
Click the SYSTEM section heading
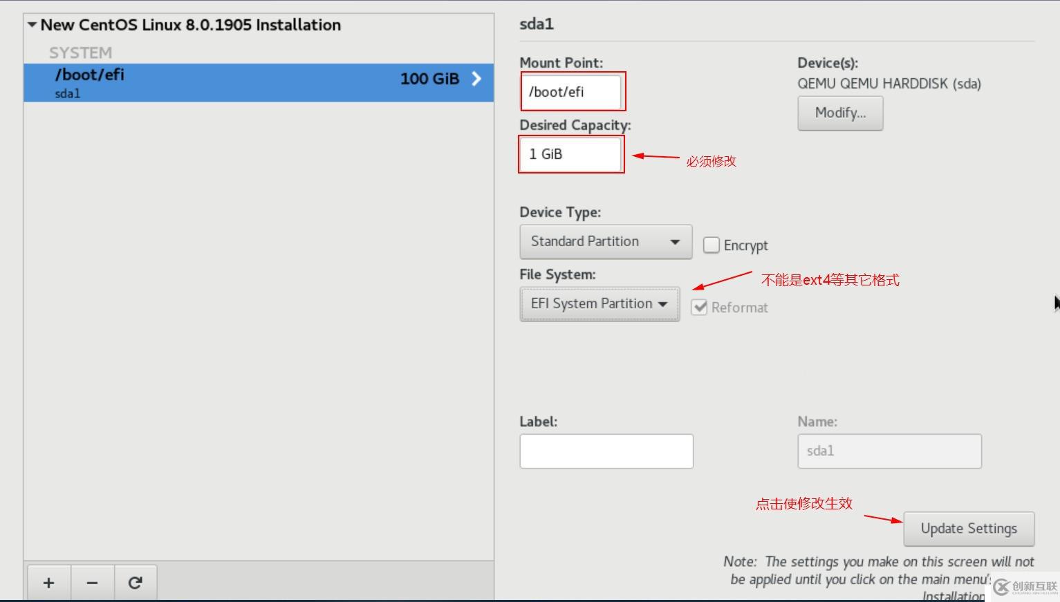point(80,53)
